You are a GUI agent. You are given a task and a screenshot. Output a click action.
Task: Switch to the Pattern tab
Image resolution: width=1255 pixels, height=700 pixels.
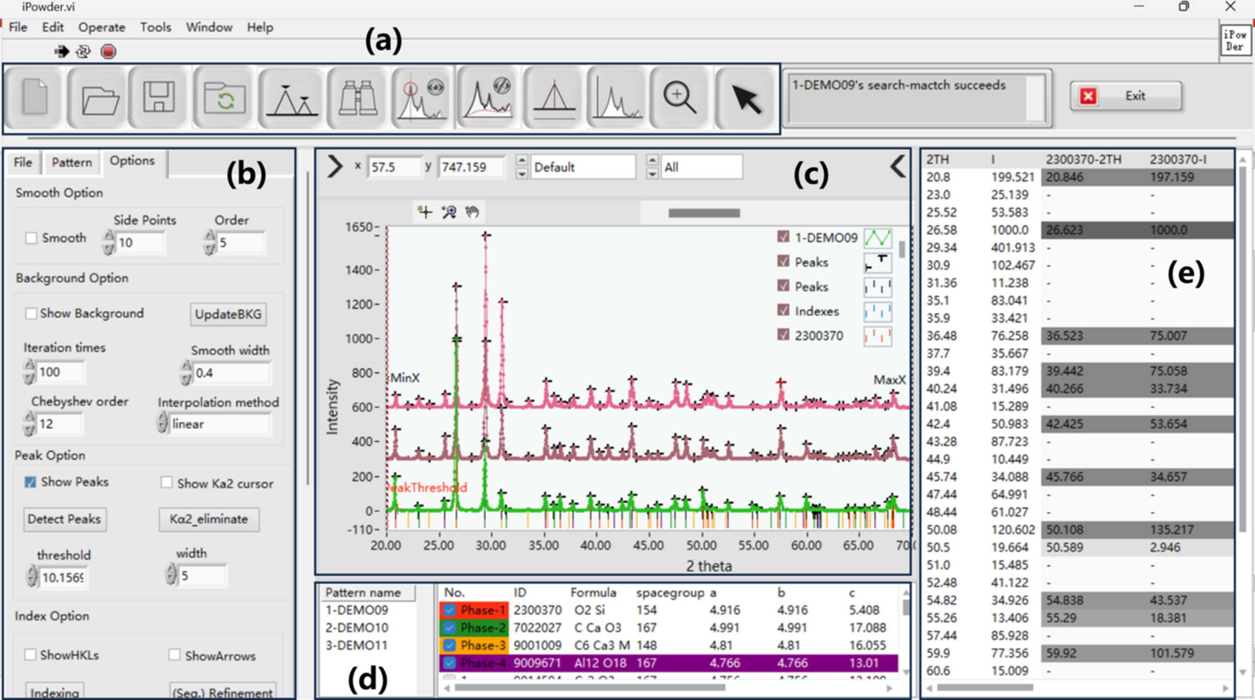click(x=72, y=163)
